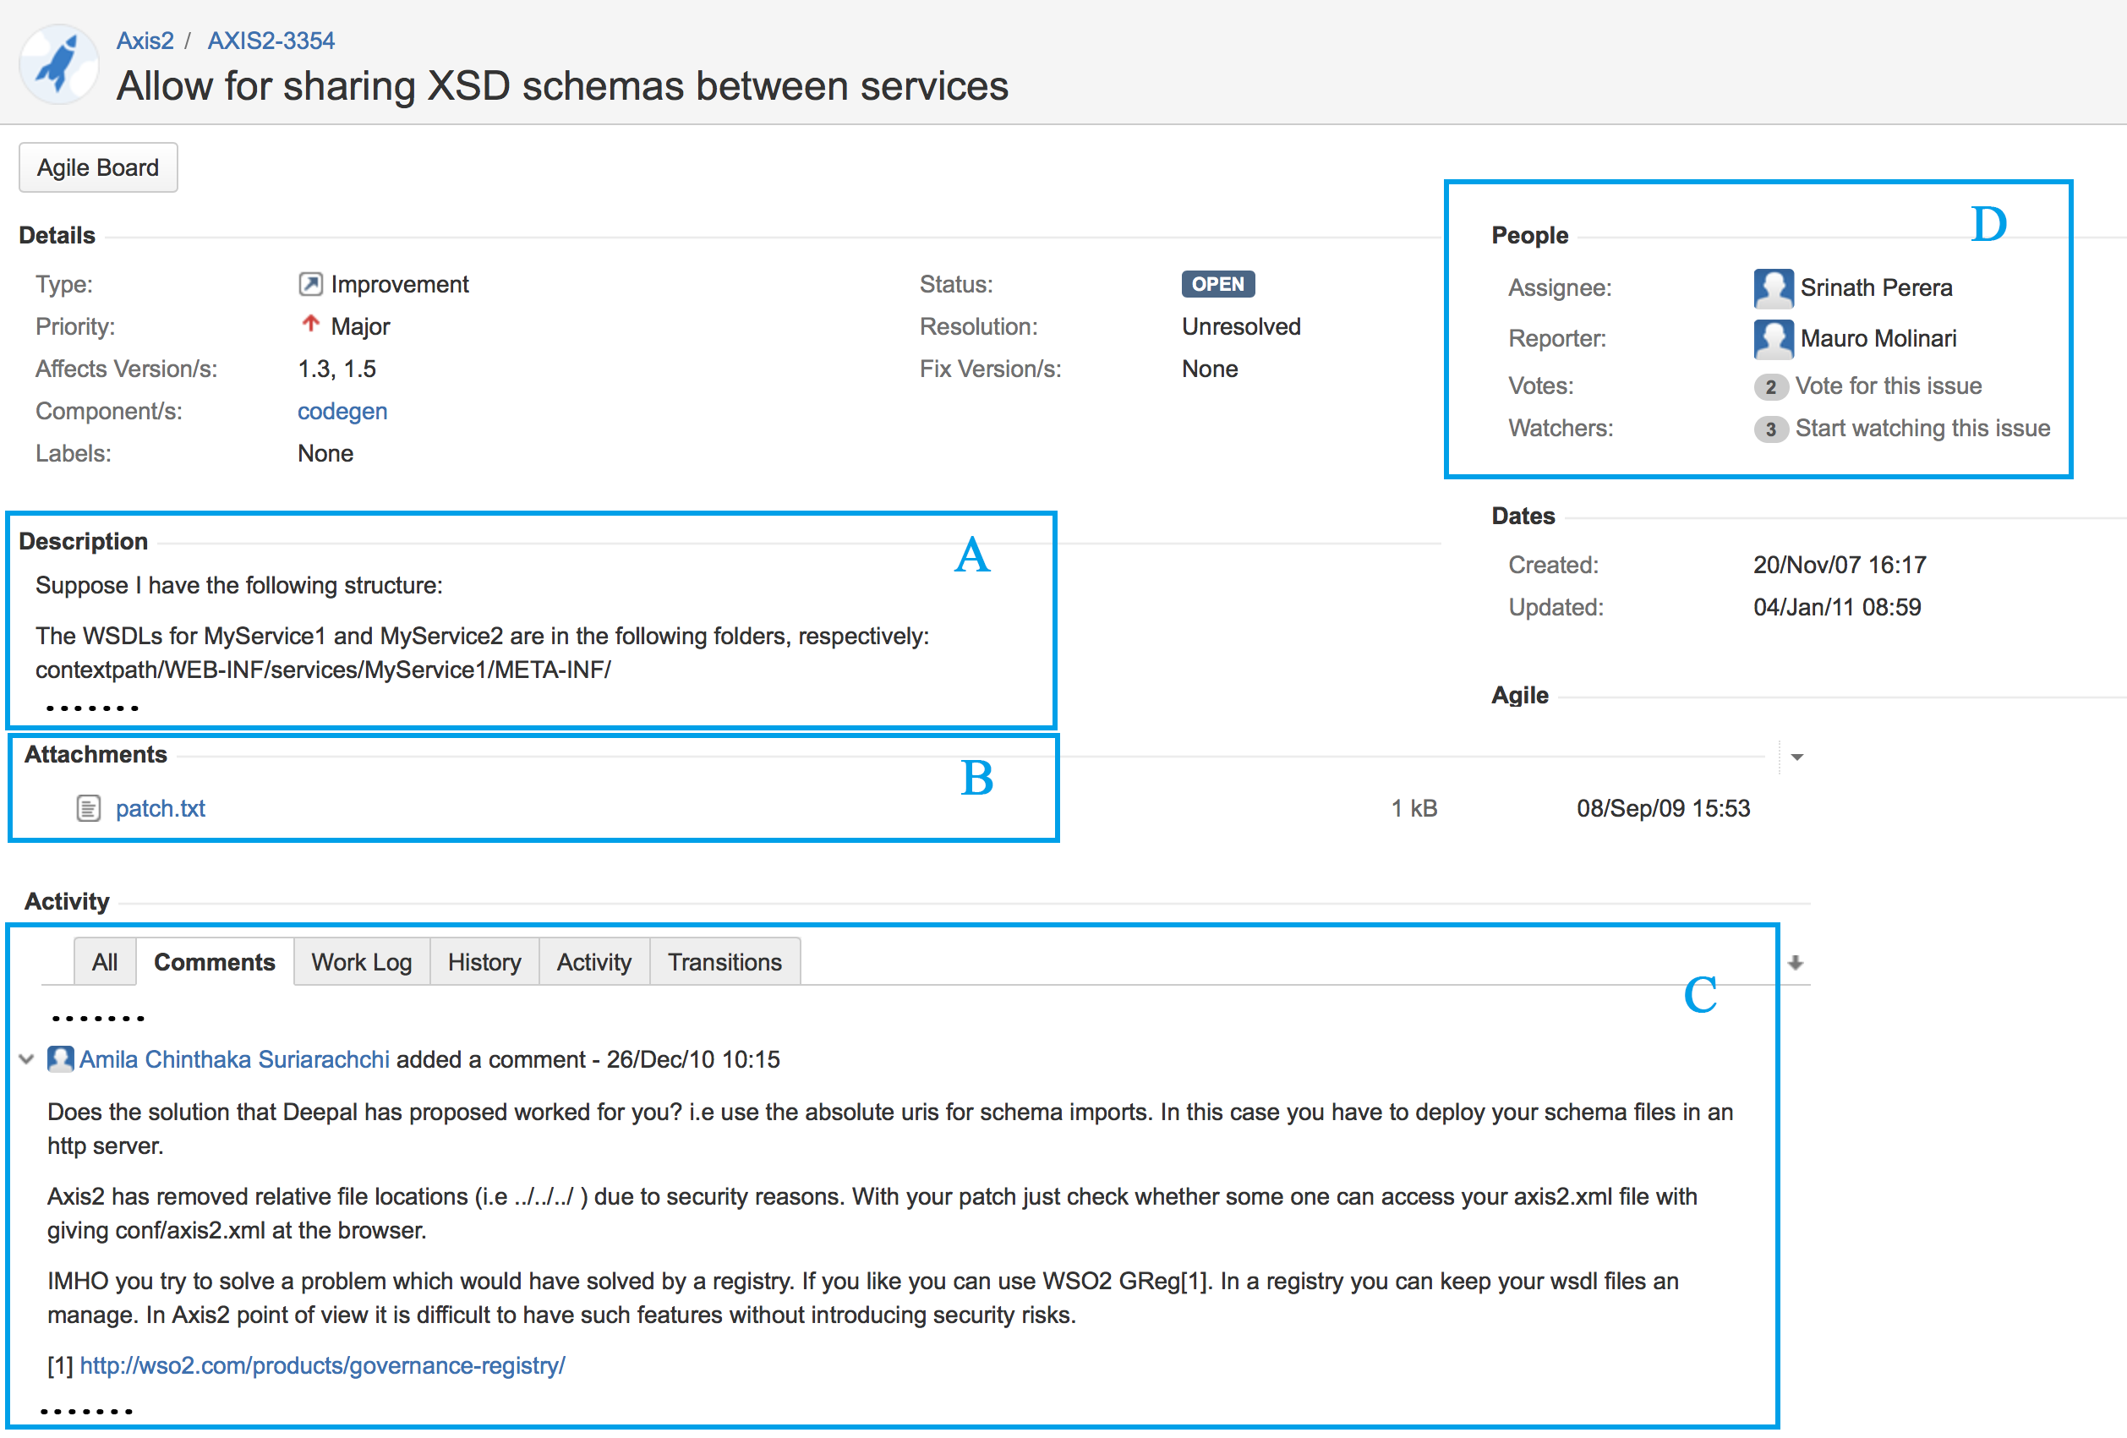Open the Work Log tab

pos(362,962)
